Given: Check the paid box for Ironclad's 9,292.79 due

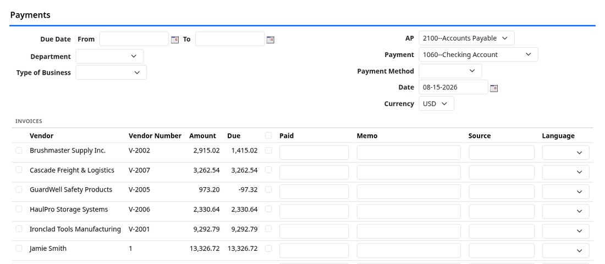Looking at the screenshot, I should 268,228.
